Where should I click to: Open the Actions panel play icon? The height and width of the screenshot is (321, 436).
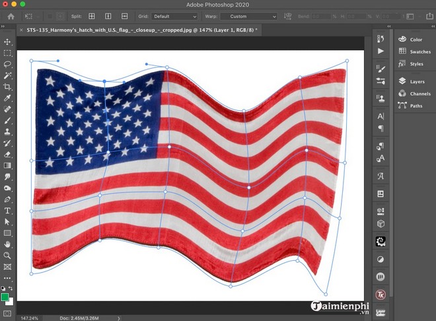click(381, 51)
